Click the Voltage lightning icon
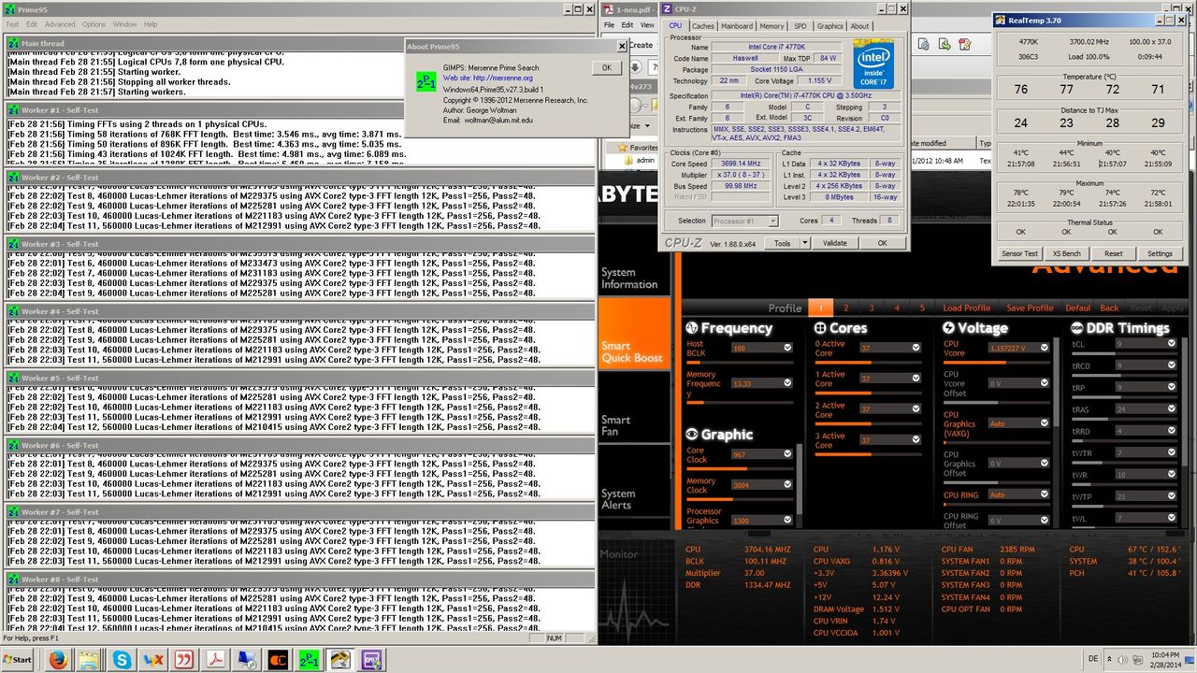The width and height of the screenshot is (1197, 673). coord(948,328)
